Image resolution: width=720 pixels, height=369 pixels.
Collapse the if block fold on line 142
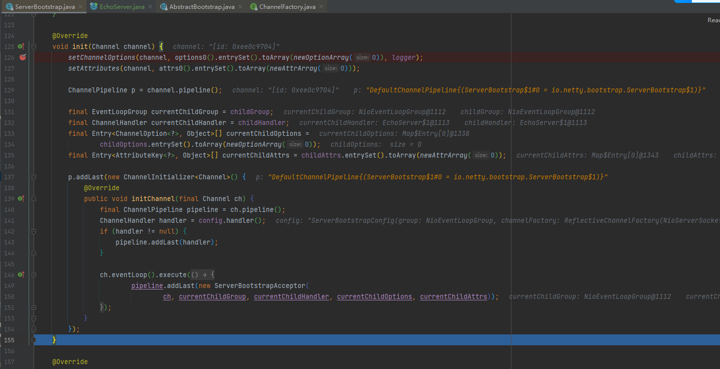click(34, 231)
